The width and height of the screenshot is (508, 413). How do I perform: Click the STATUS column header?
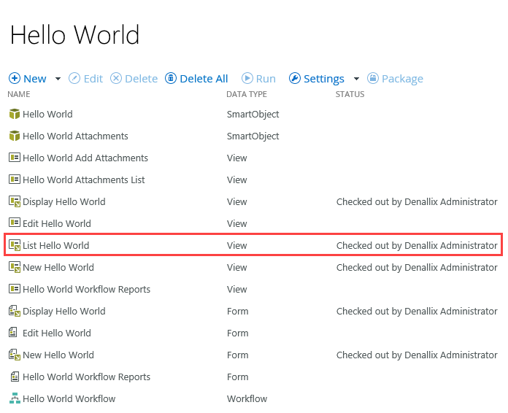tap(350, 94)
